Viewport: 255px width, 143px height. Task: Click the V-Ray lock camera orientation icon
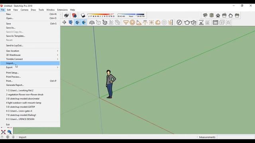[x=228, y=22]
